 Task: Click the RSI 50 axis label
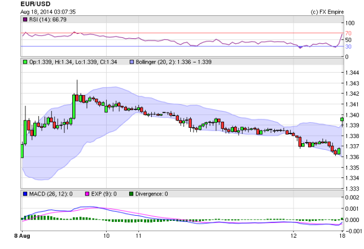point(348,40)
